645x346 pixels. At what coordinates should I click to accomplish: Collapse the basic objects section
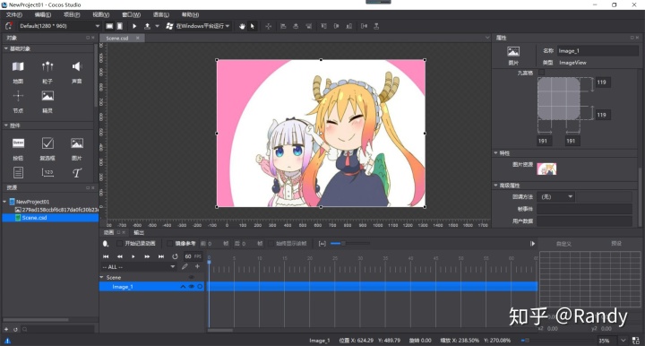click(x=5, y=48)
